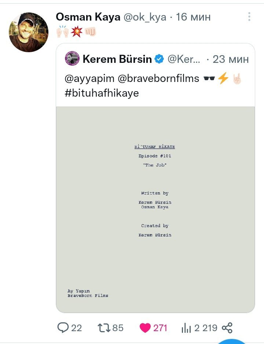Click the Kerem Bürsin name in quote
Screen dimensions: 264x344
pos(117,59)
